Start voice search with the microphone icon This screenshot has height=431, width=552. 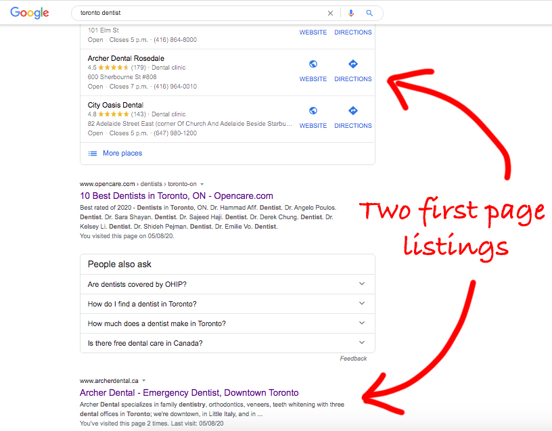[351, 13]
